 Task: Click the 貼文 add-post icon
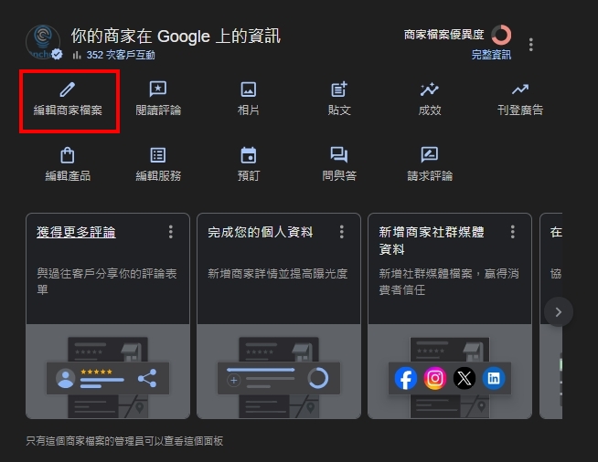click(339, 89)
